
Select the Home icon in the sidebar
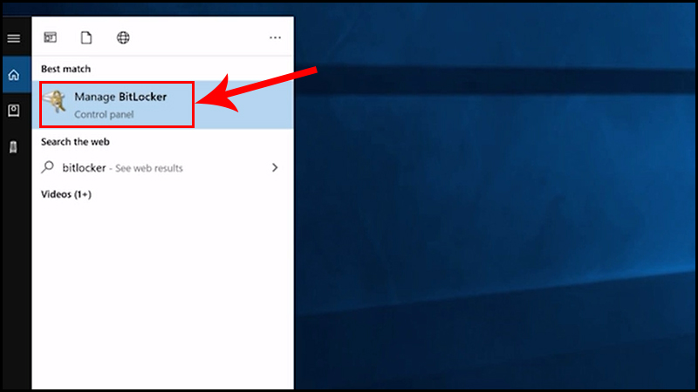14,75
